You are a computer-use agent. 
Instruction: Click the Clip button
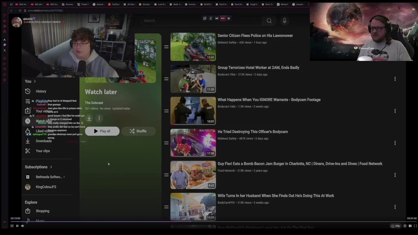395,226
